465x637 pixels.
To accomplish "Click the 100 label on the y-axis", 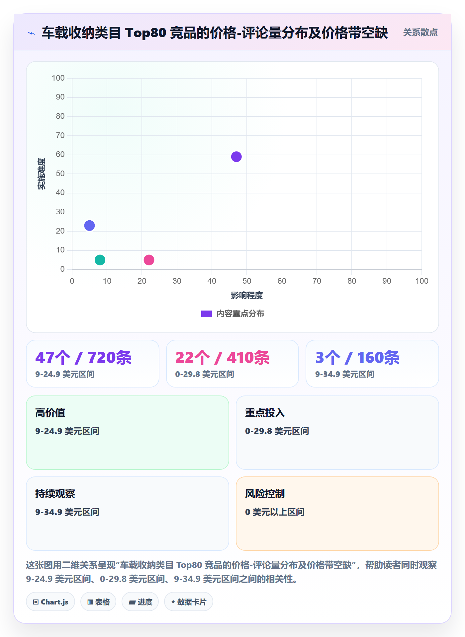I will [58, 78].
